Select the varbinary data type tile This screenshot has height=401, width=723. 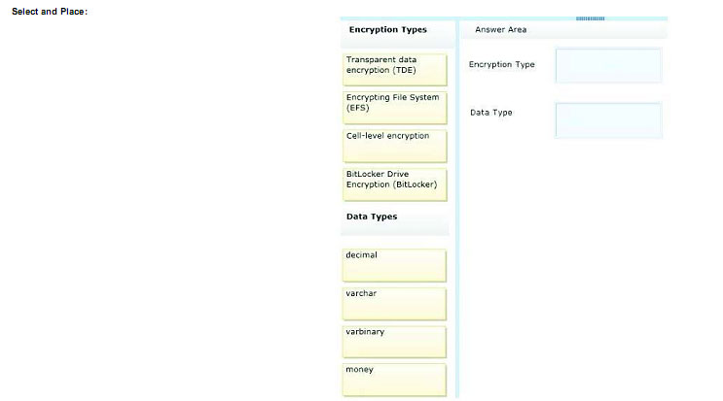[394, 342]
